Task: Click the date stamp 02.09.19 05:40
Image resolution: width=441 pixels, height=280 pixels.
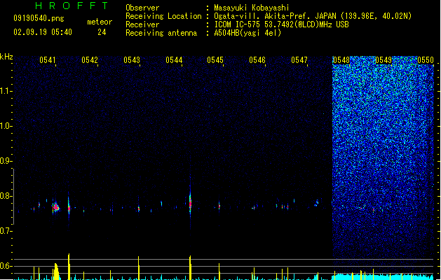Action: click(43, 32)
